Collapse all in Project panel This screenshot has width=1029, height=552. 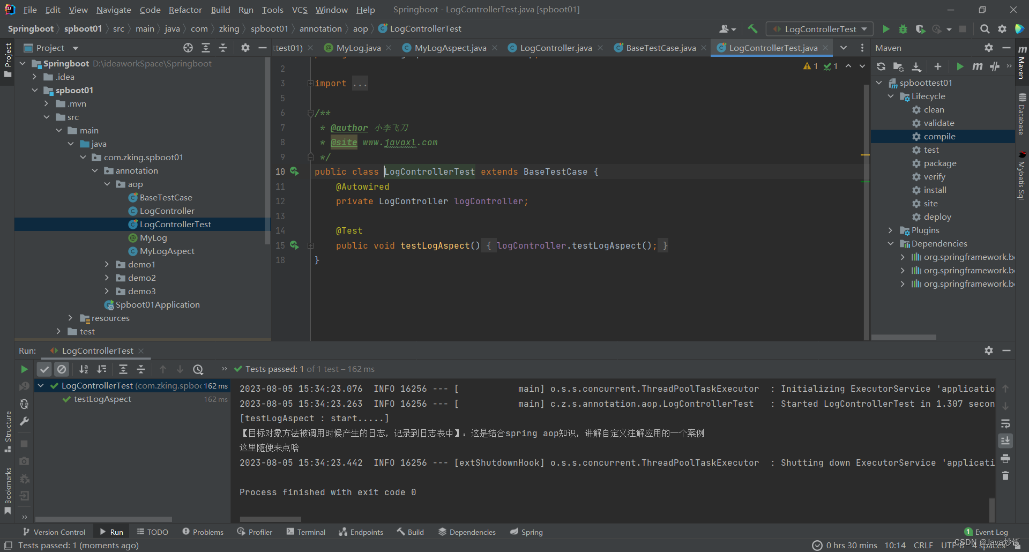tap(223, 48)
